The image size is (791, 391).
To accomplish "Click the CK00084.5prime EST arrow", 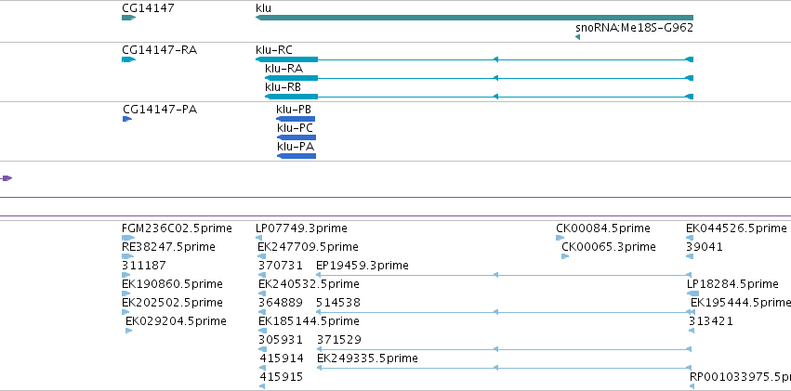I will [x=560, y=238].
